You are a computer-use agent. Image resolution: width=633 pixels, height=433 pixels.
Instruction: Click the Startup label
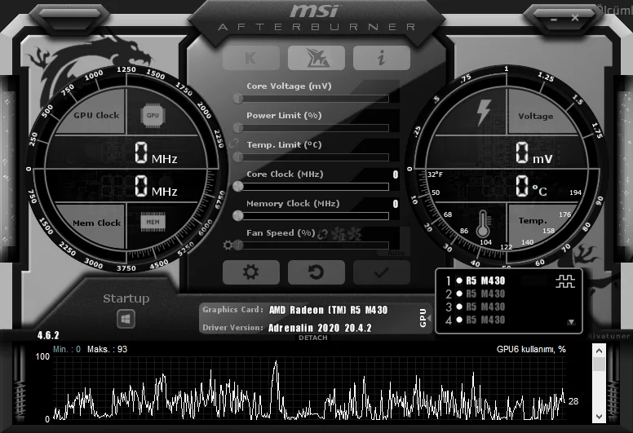[126, 298]
